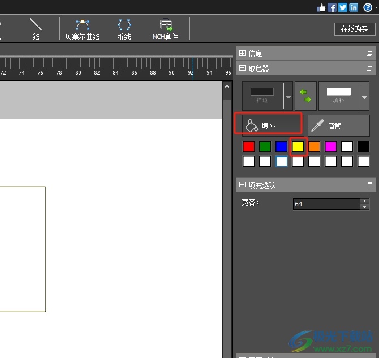379x358 pixels.
Task: Select the Polyline (折线) tool
Action: click(124, 29)
